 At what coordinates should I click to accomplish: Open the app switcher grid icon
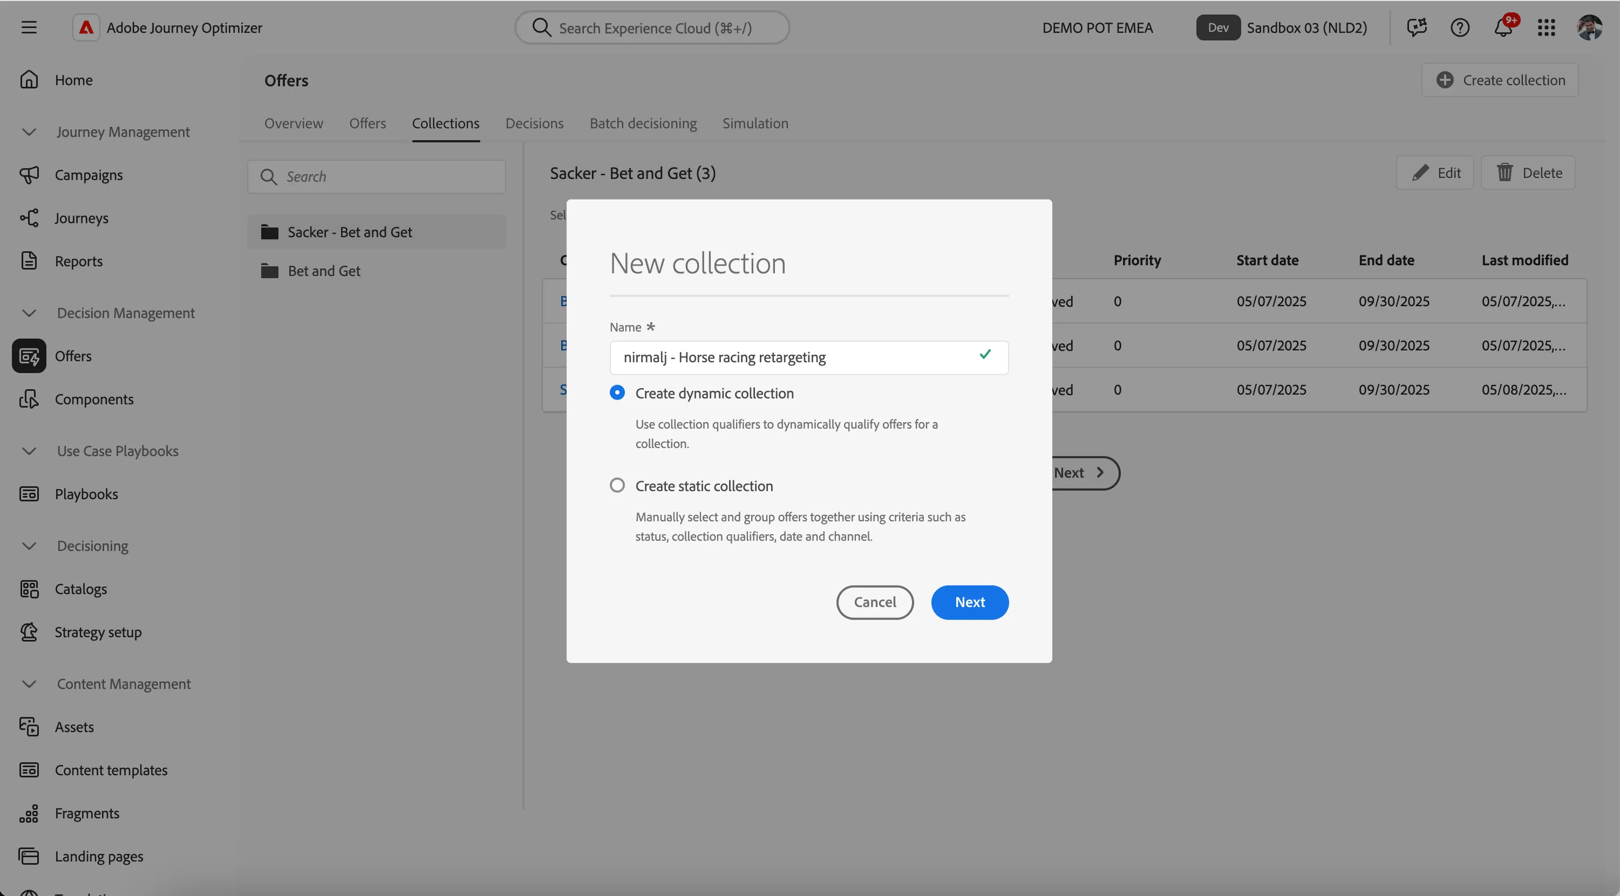coord(1547,27)
